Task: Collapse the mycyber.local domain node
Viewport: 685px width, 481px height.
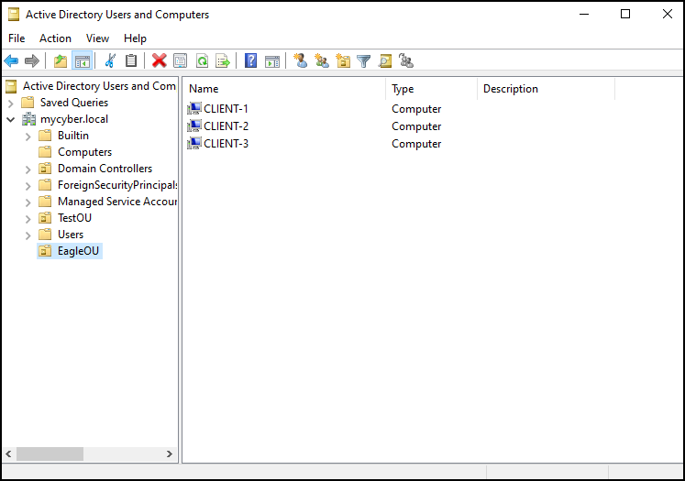Action: (x=11, y=119)
